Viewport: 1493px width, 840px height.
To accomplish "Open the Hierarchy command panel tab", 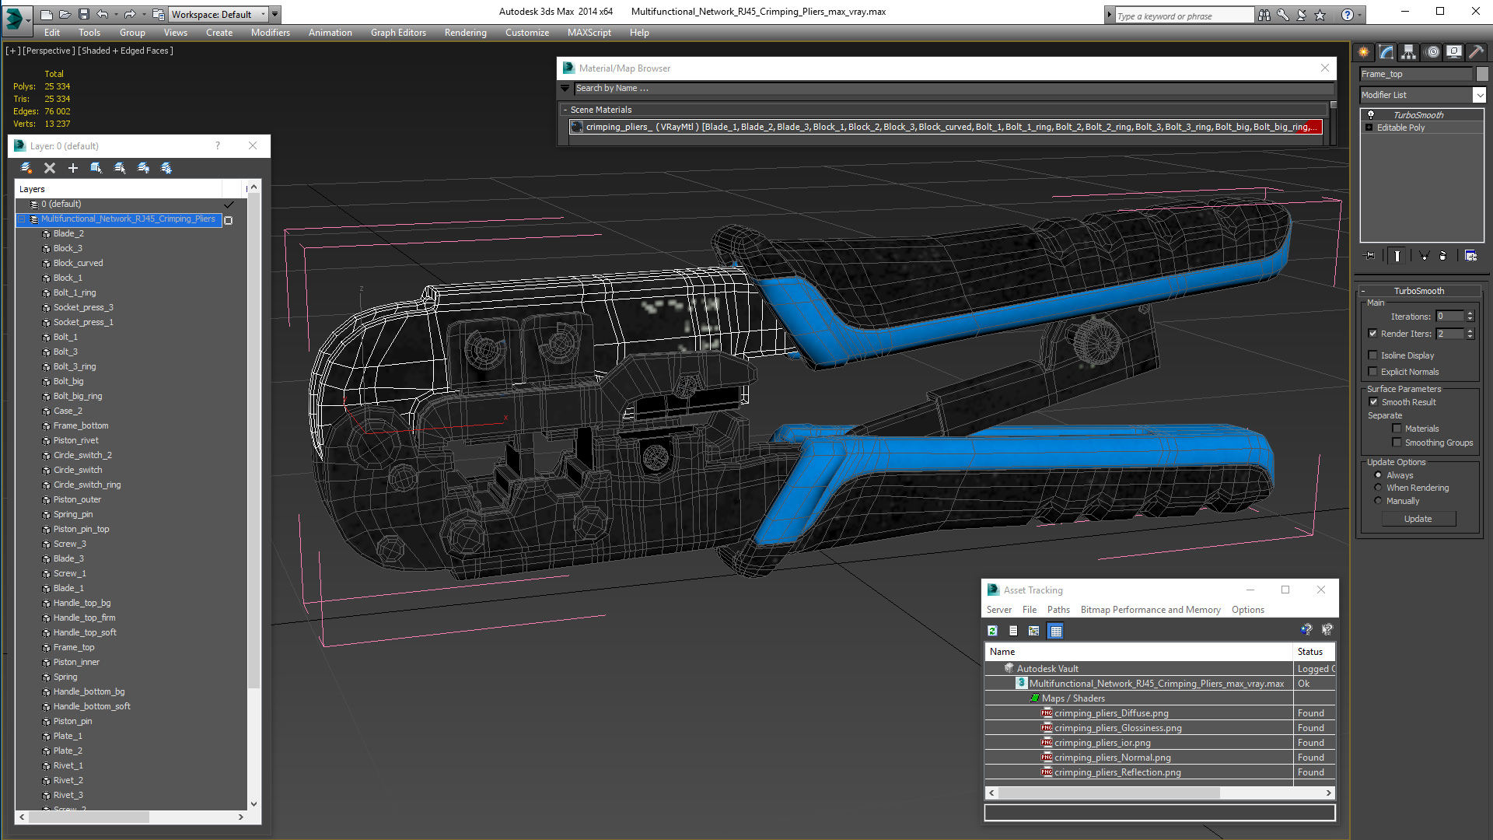I will point(1408,52).
